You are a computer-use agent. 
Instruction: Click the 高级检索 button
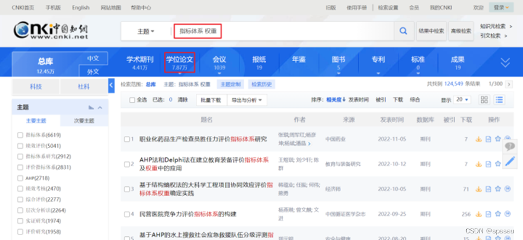461,31
